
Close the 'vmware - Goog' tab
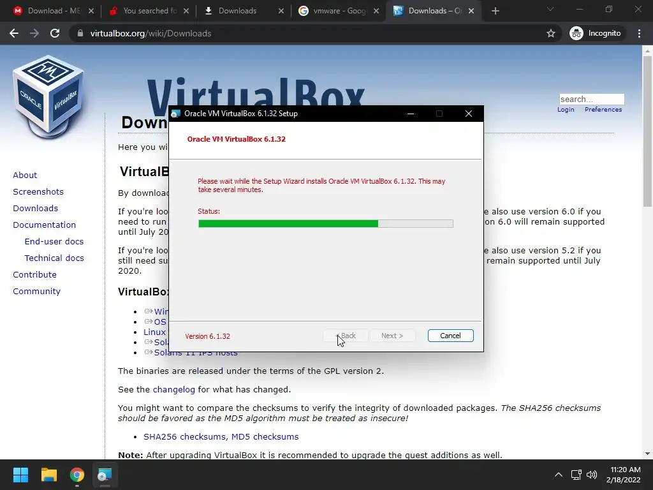(376, 11)
